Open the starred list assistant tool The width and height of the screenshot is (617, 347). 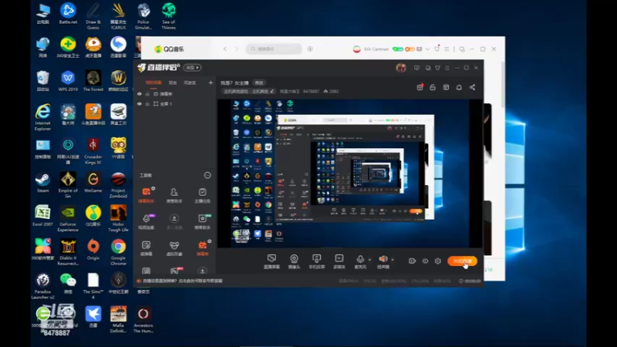point(202,221)
